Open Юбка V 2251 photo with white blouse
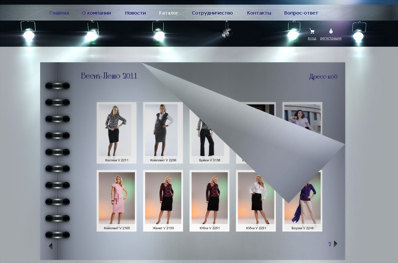Viewport: 398px width, 263px height. pos(256,198)
